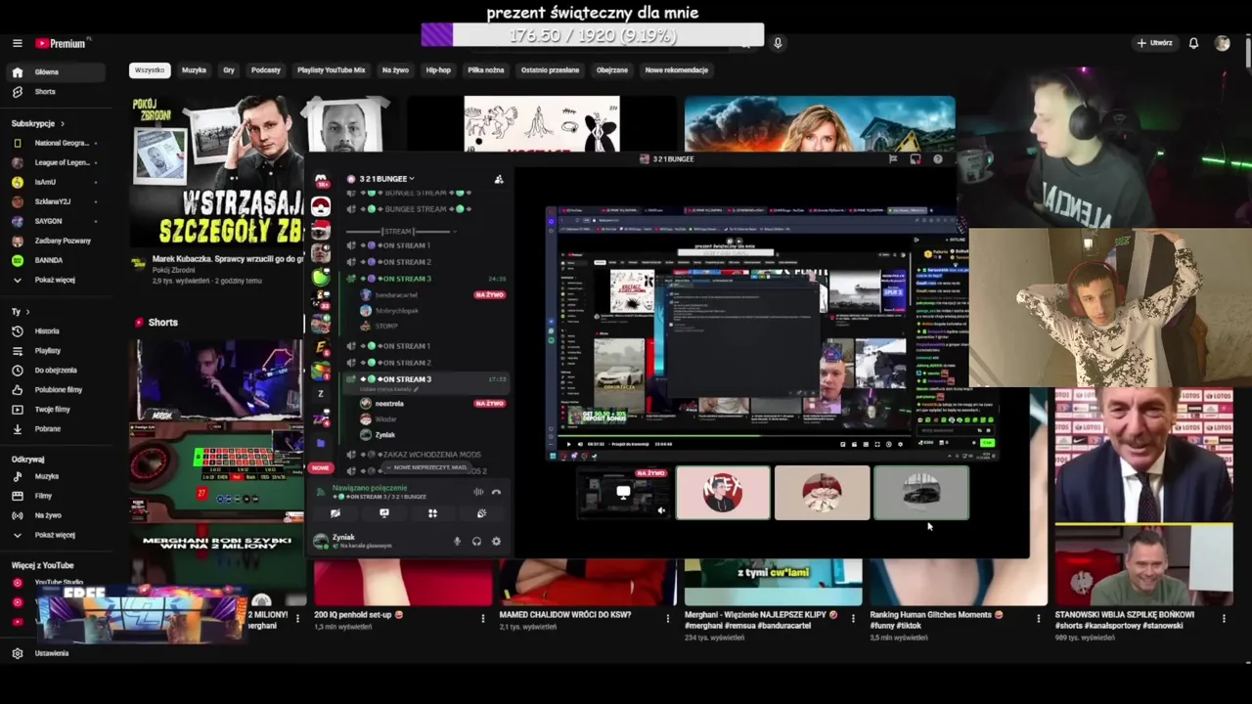This screenshot has width=1252, height=704.
Task: Open Twoje filmy
Action: point(54,410)
